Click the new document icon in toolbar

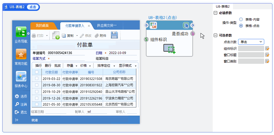[x=56, y=35]
